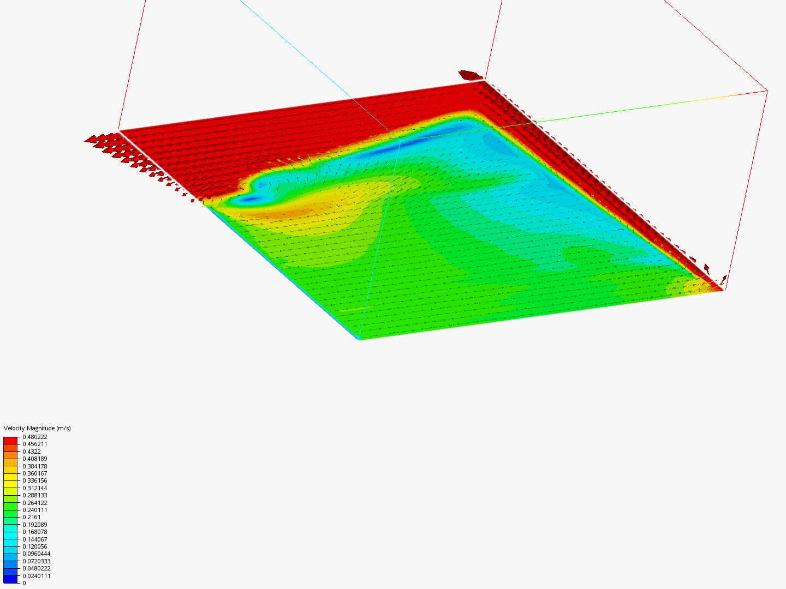786x589 pixels.
Task: Select the legend value 0.240111
Action: [35, 510]
